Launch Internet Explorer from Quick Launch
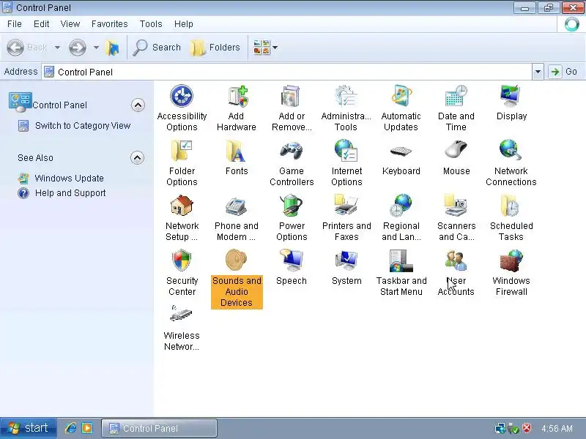Viewport: 586px width, 439px height. (70, 428)
